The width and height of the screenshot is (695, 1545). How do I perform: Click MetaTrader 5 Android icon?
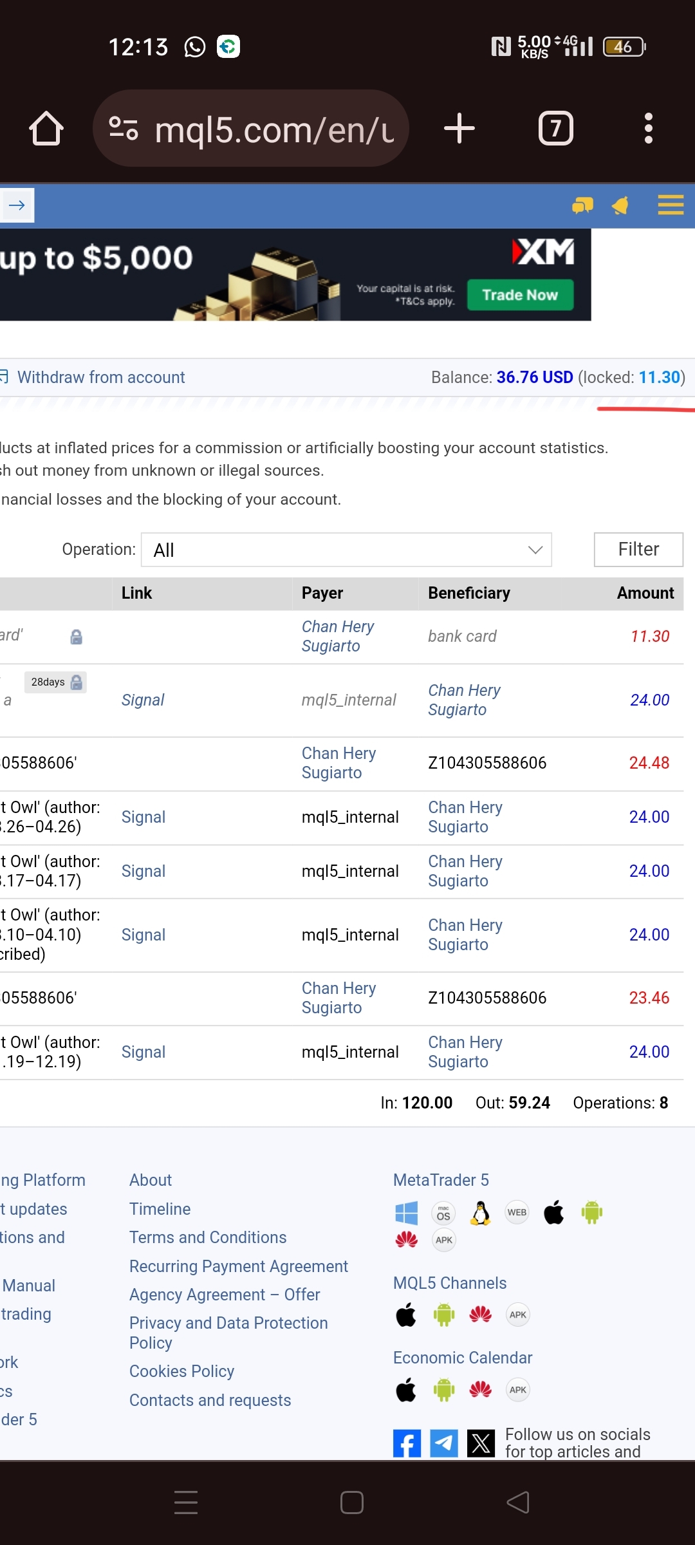[x=591, y=1213]
